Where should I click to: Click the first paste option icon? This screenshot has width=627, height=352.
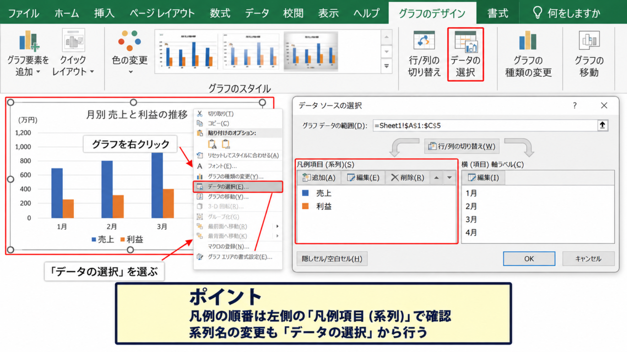point(212,144)
